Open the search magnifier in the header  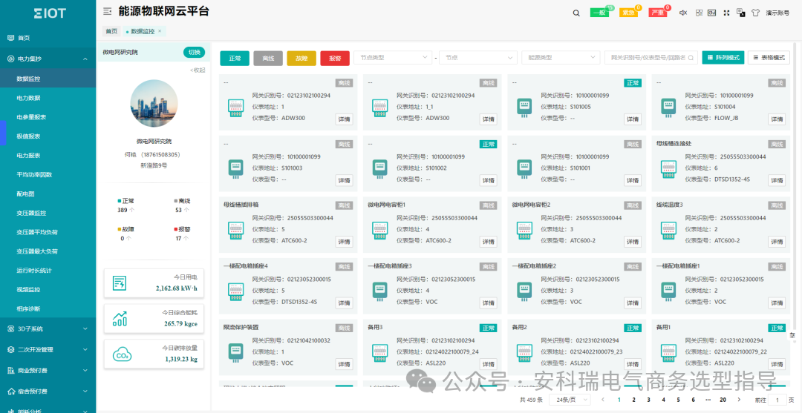click(576, 13)
